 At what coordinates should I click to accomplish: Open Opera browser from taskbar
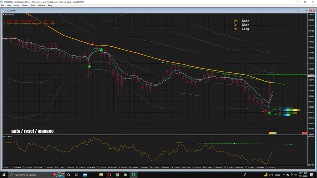(109, 174)
